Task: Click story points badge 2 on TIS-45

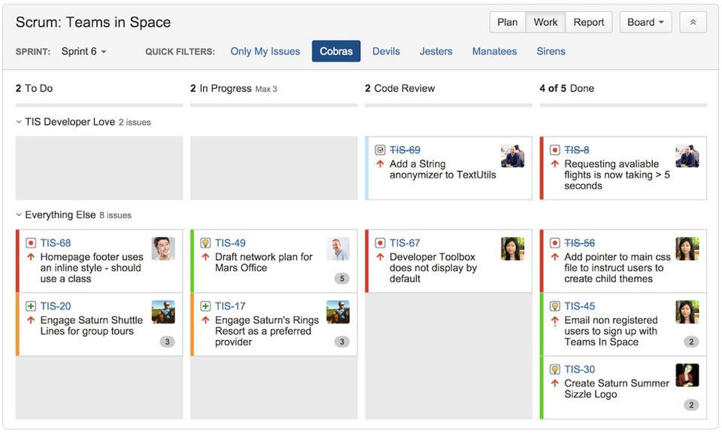Action: point(691,342)
